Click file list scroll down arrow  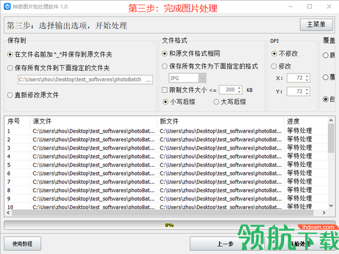click(x=331, y=206)
